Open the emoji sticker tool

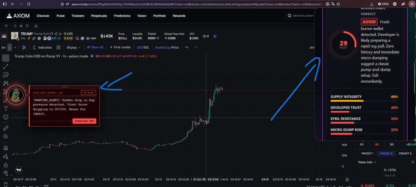coord(6,117)
